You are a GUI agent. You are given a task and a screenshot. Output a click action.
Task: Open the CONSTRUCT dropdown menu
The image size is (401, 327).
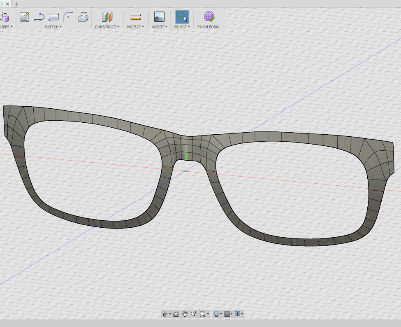click(x=107, y=27)
